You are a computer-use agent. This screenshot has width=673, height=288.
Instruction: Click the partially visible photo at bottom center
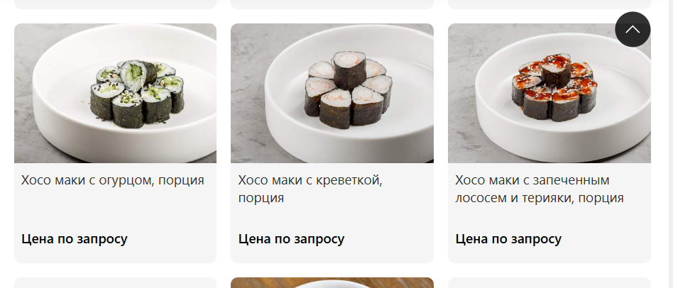[x=332, y=283]
